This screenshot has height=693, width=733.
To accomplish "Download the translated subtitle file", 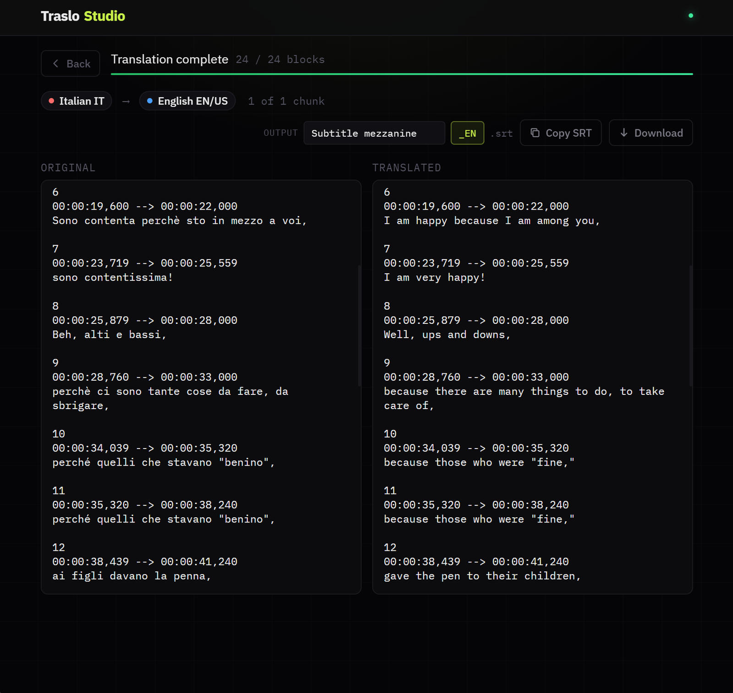I will click(651, 133).
